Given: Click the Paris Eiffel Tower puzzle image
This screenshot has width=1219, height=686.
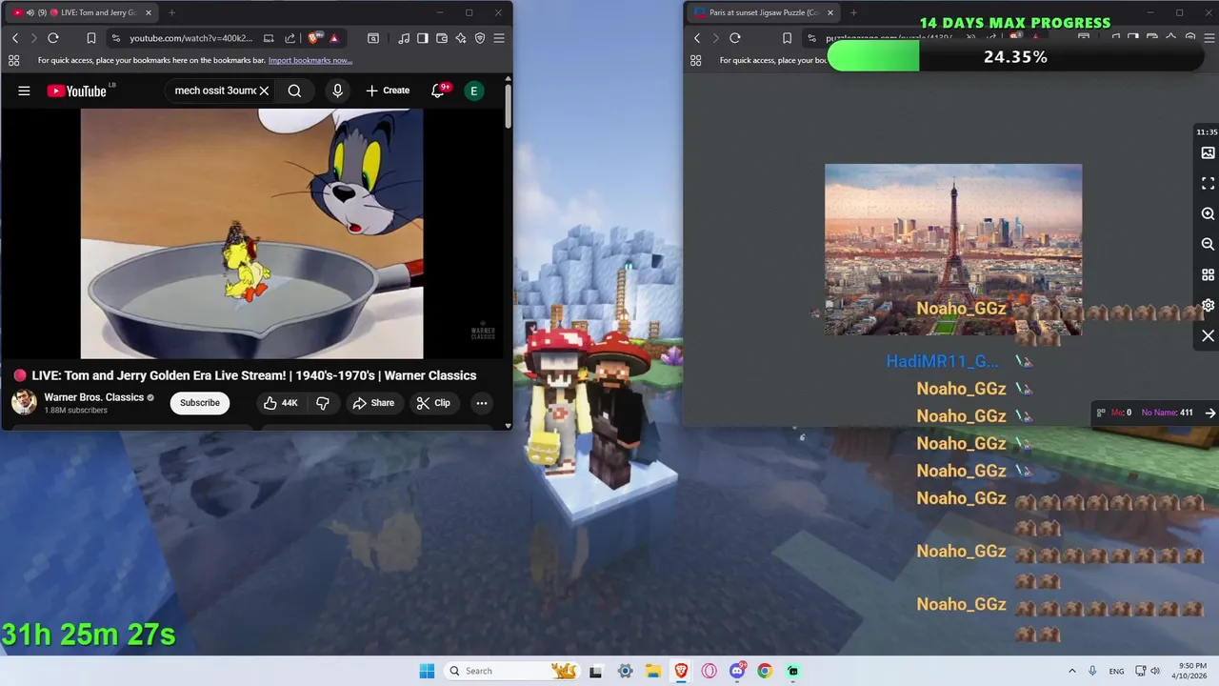Looking at the screenshot, I should click(x=953, y=250).
